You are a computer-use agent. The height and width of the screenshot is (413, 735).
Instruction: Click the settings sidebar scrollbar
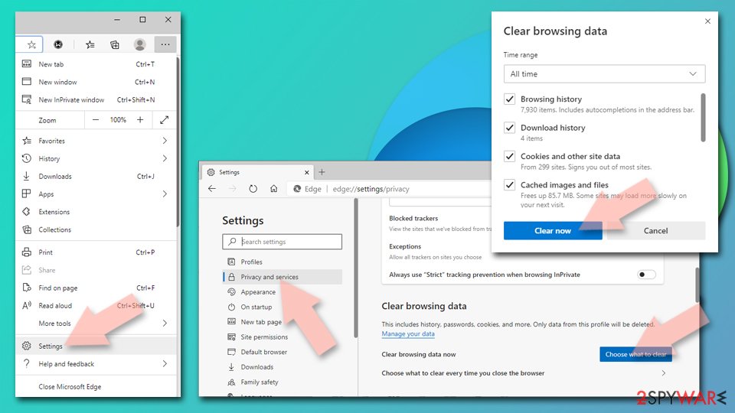356,268
